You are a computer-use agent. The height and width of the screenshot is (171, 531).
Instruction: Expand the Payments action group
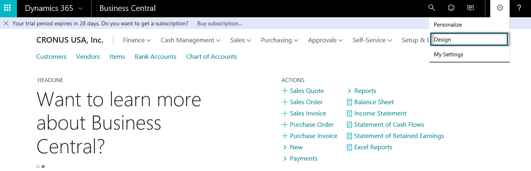[303, 159]
